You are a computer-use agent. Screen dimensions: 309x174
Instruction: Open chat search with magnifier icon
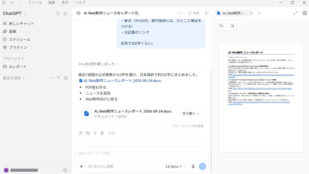pos(58,13)
